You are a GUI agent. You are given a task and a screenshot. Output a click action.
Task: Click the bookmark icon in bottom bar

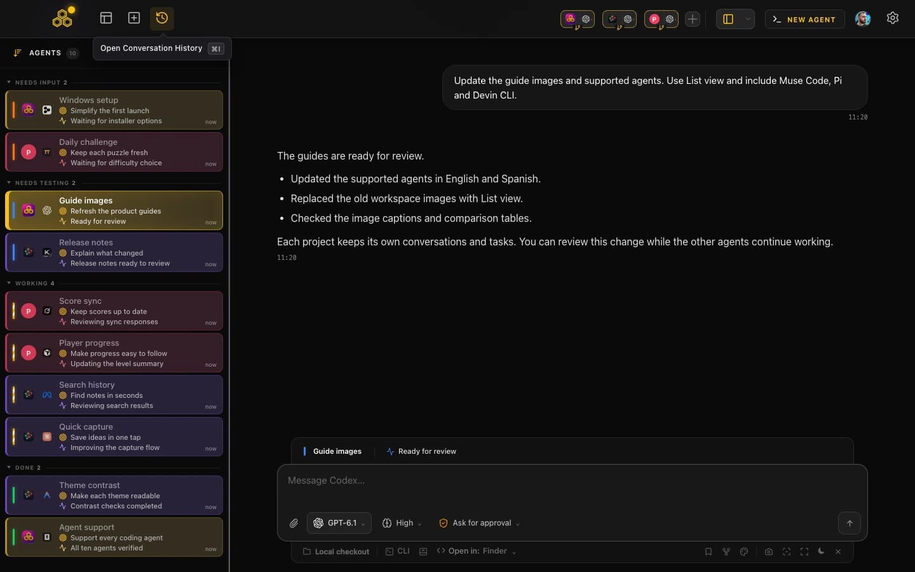708,552
